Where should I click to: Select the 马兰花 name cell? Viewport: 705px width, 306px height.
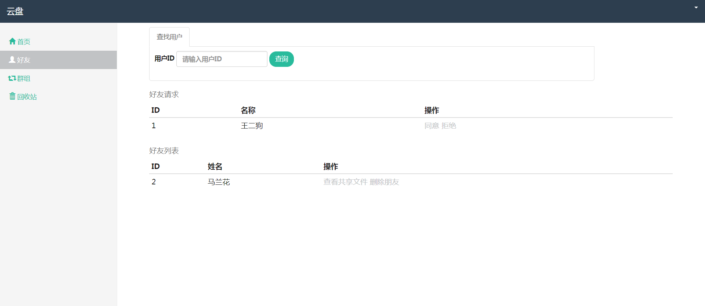219,182
